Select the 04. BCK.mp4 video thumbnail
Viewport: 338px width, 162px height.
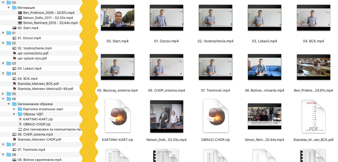pyautogui.click(x=314, y=18)
